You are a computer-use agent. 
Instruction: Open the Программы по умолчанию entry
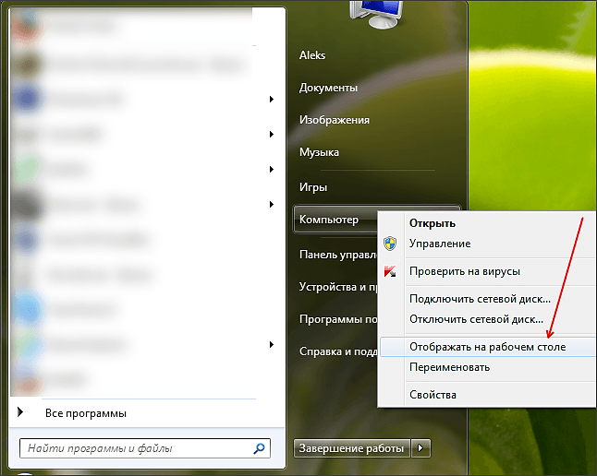(338, 319)
